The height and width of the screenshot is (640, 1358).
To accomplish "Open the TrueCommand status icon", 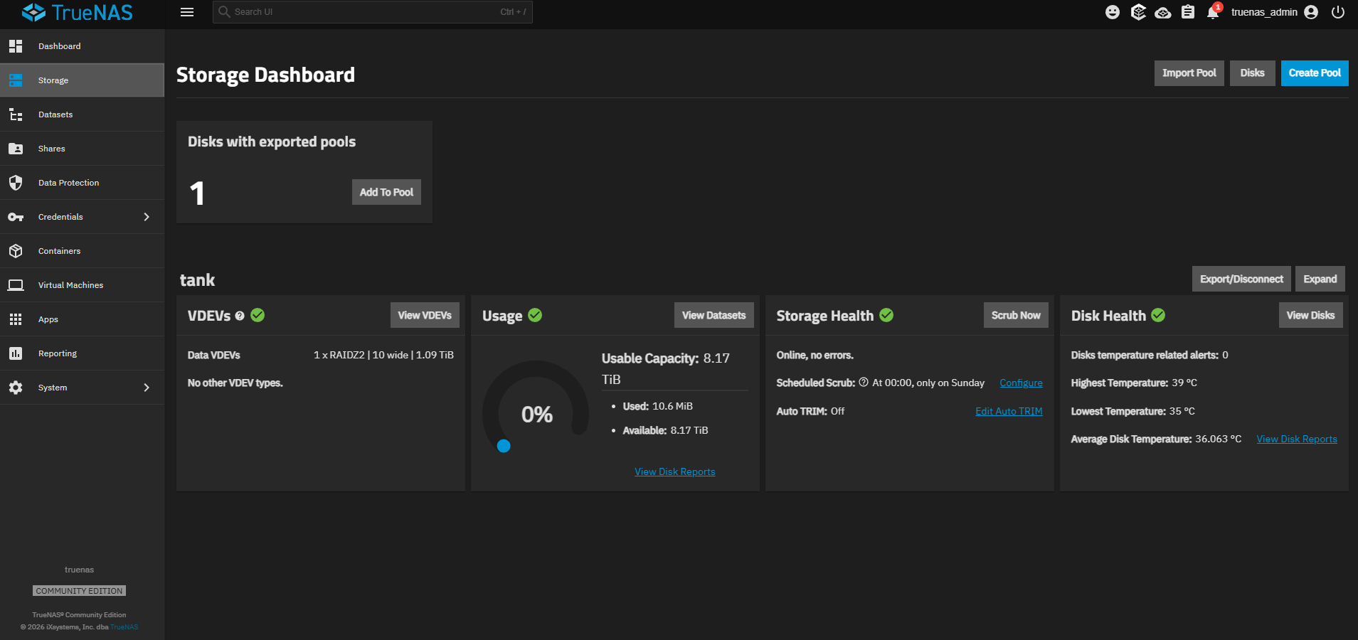I will point(1138,12).
